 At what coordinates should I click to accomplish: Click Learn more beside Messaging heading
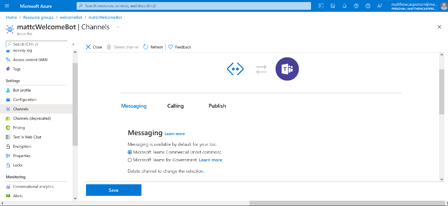pos(174,134)
